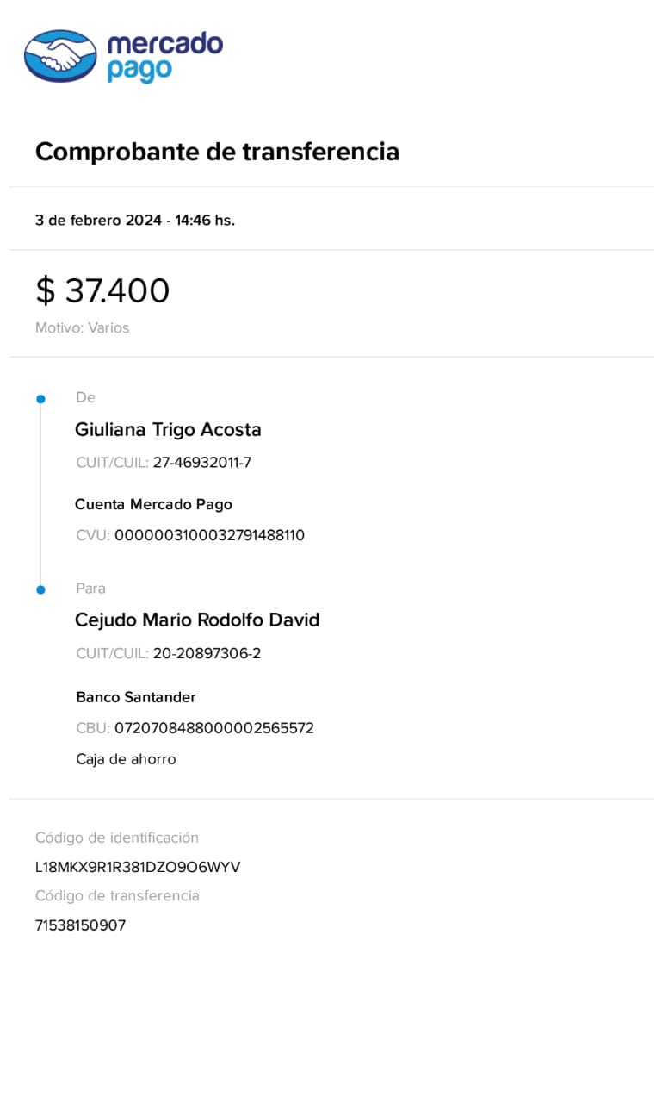The height and width of the screenshot is (1103, 662).
Task: Click the Comprobante de transferencia heading
Action: coord(217,152)
